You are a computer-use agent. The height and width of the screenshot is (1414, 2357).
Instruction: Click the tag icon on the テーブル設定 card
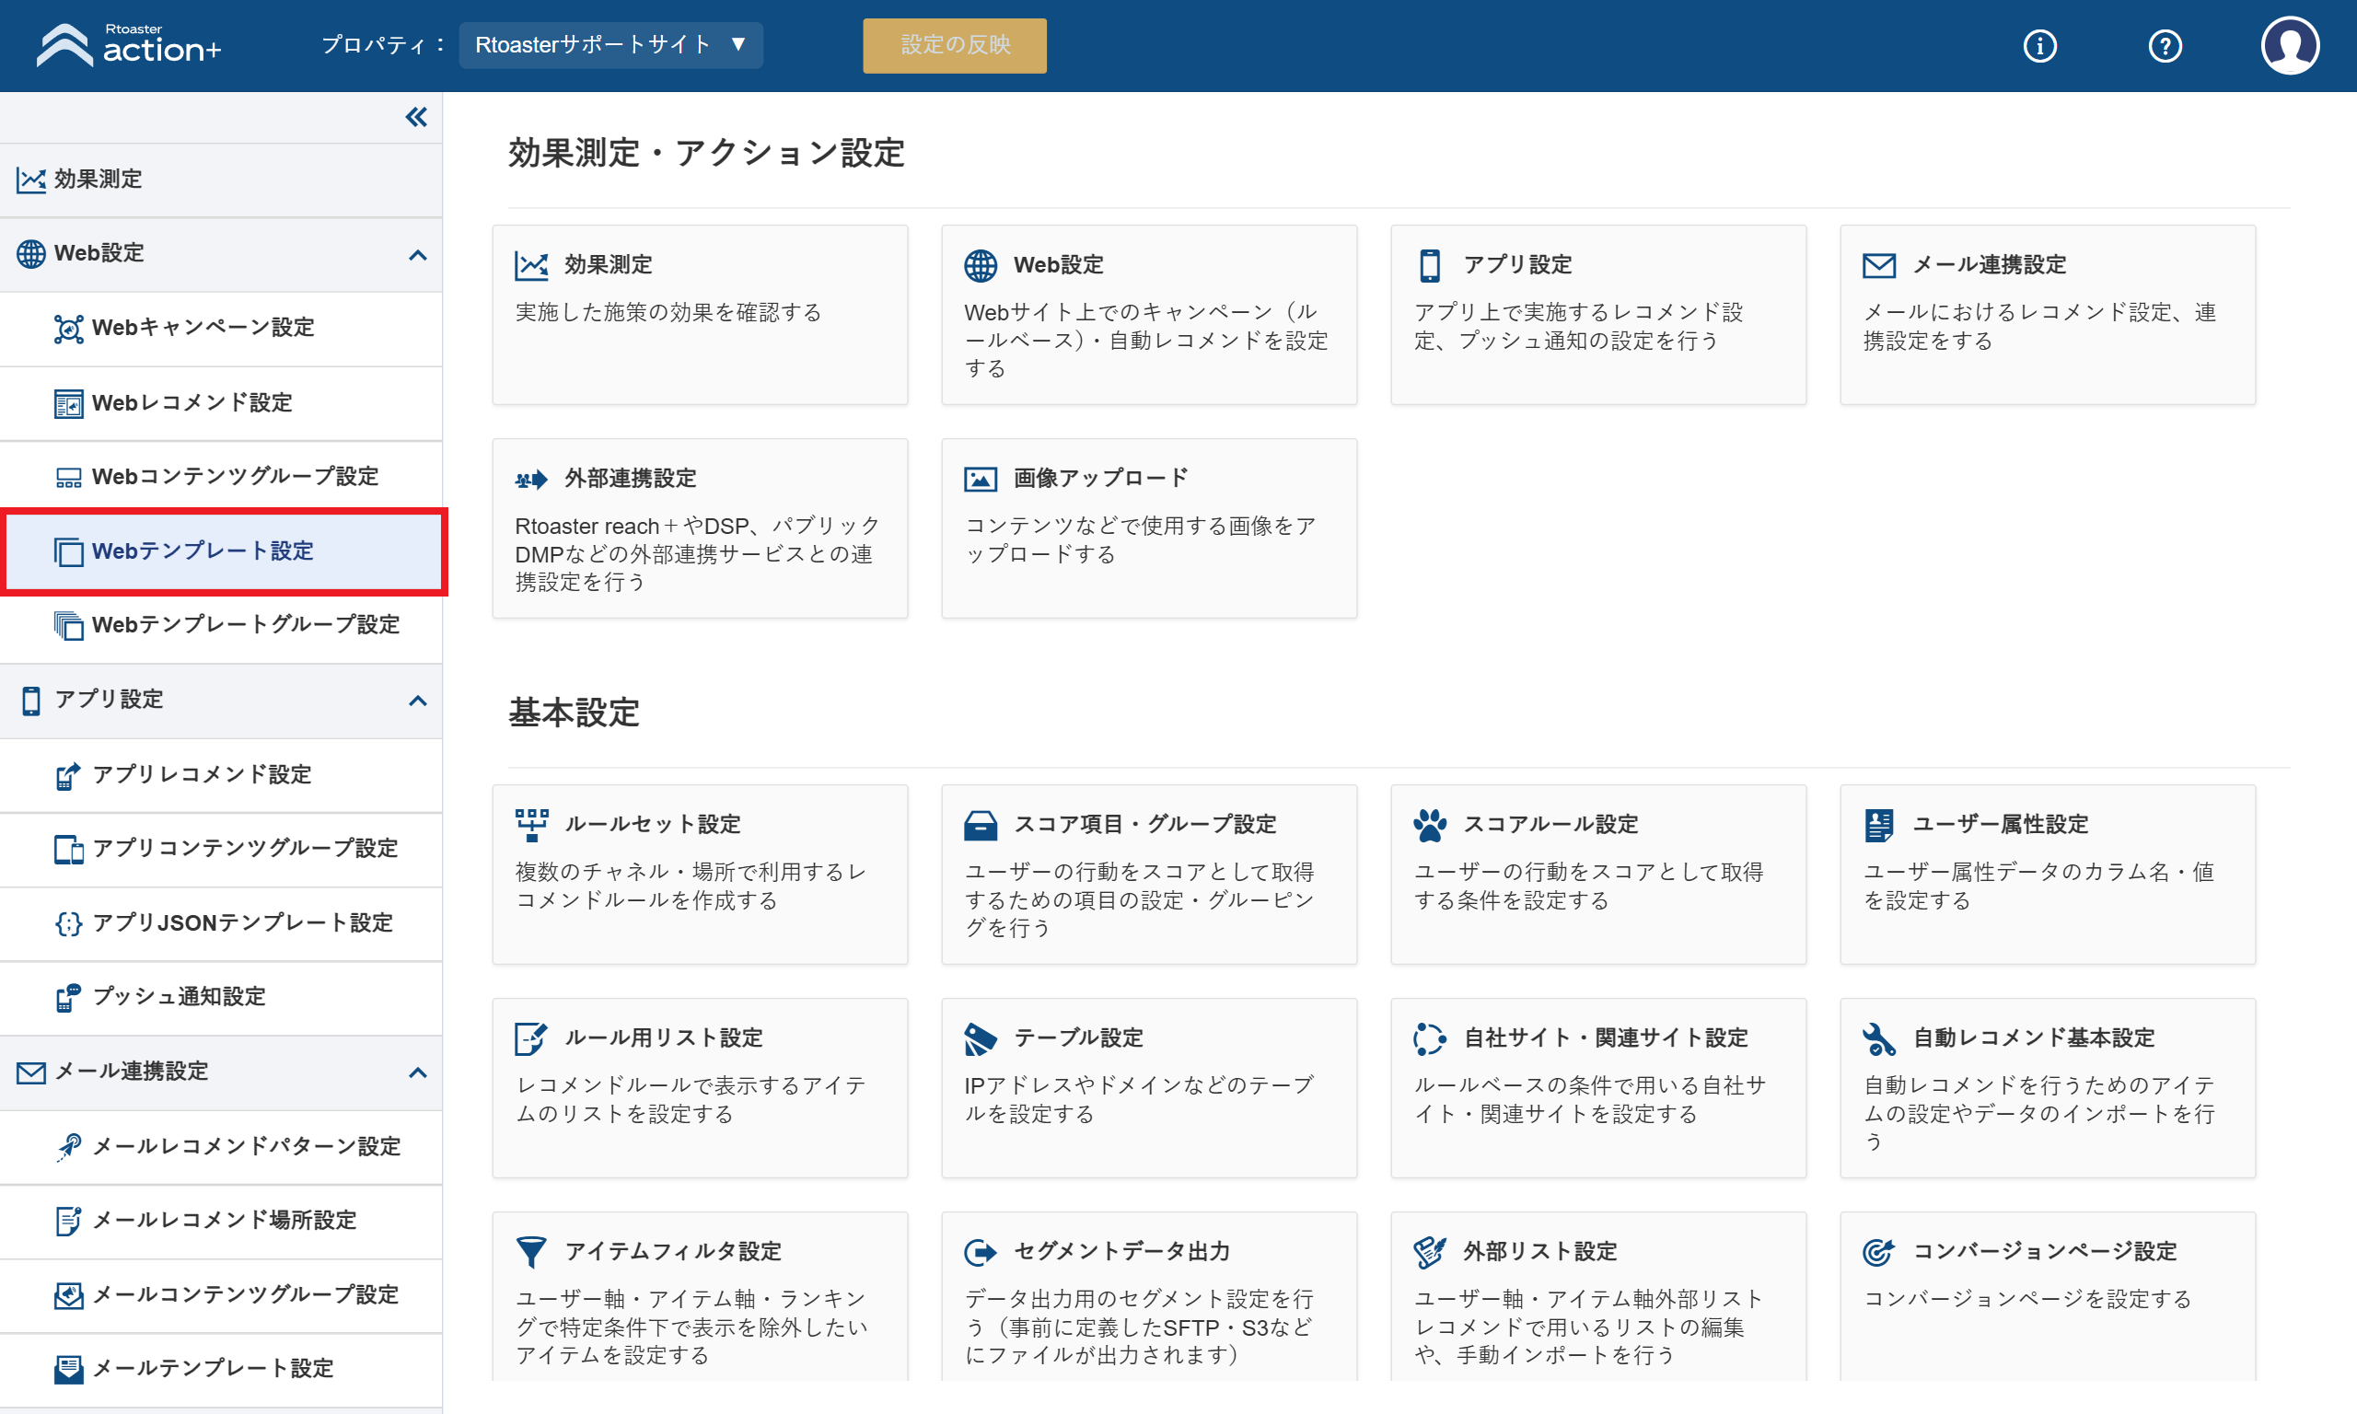981,1038
